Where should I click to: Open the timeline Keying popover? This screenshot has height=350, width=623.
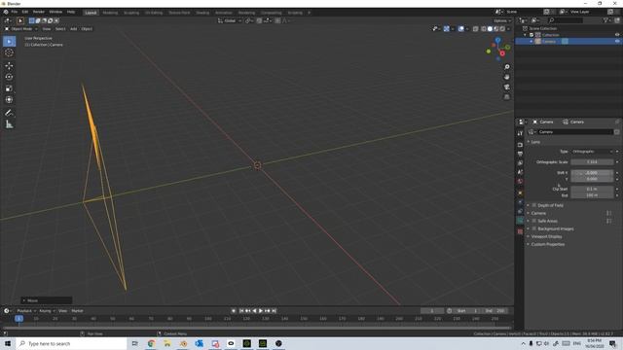(47, 311)
